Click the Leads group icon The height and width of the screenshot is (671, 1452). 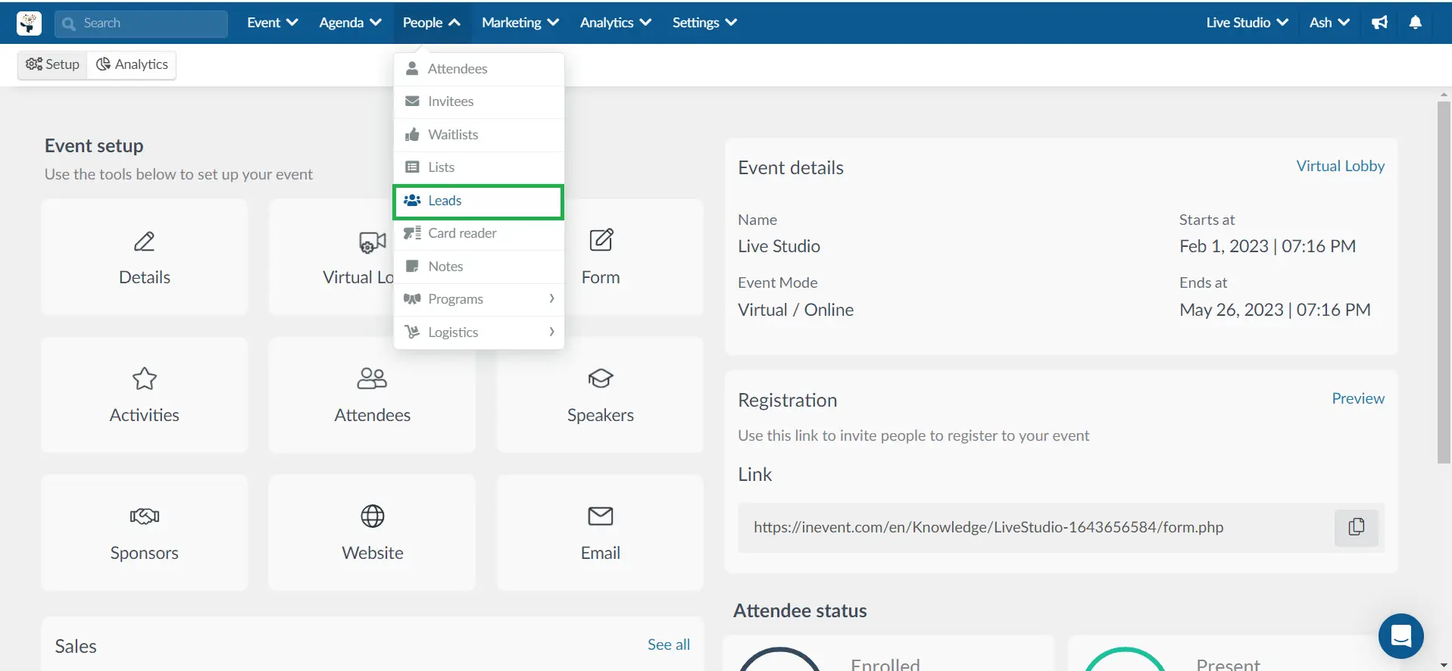[412, 201]
